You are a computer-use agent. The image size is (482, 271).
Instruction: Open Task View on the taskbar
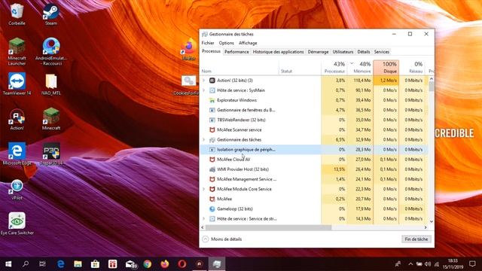click(42, 264)
